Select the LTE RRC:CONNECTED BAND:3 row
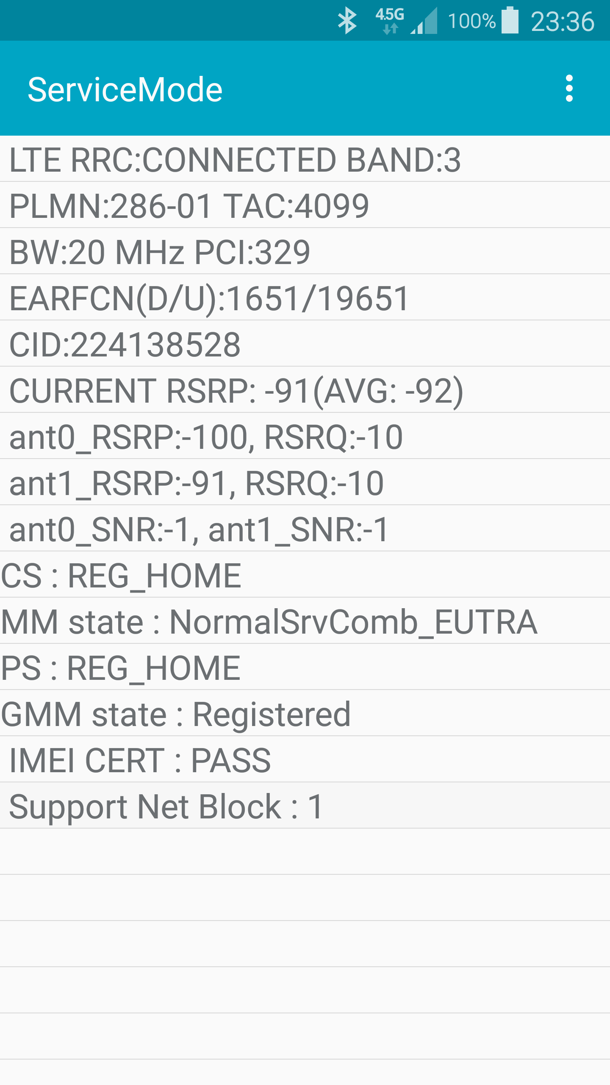 (305, 159)
